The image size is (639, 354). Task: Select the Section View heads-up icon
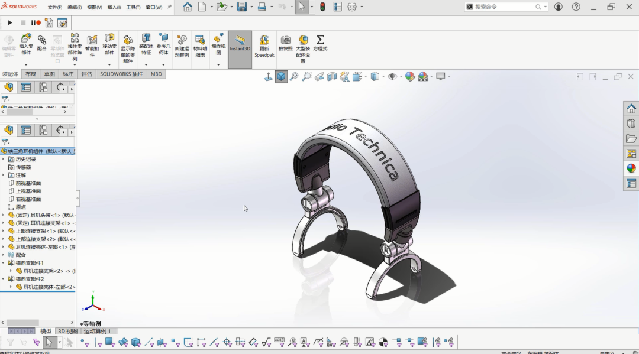(331, 77)
